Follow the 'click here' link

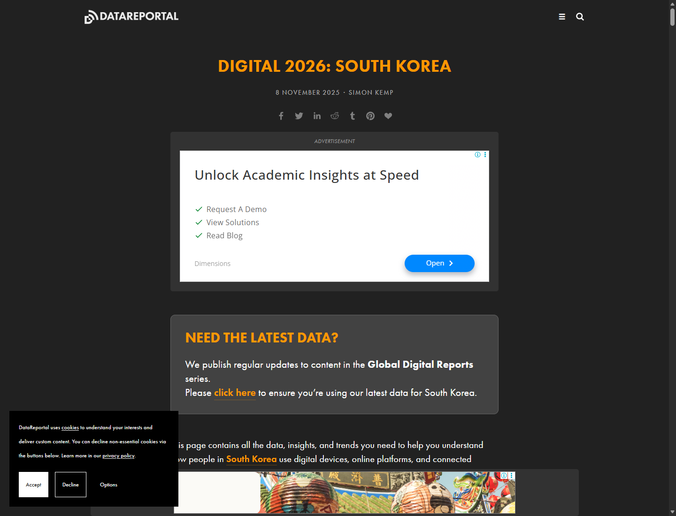235,393
